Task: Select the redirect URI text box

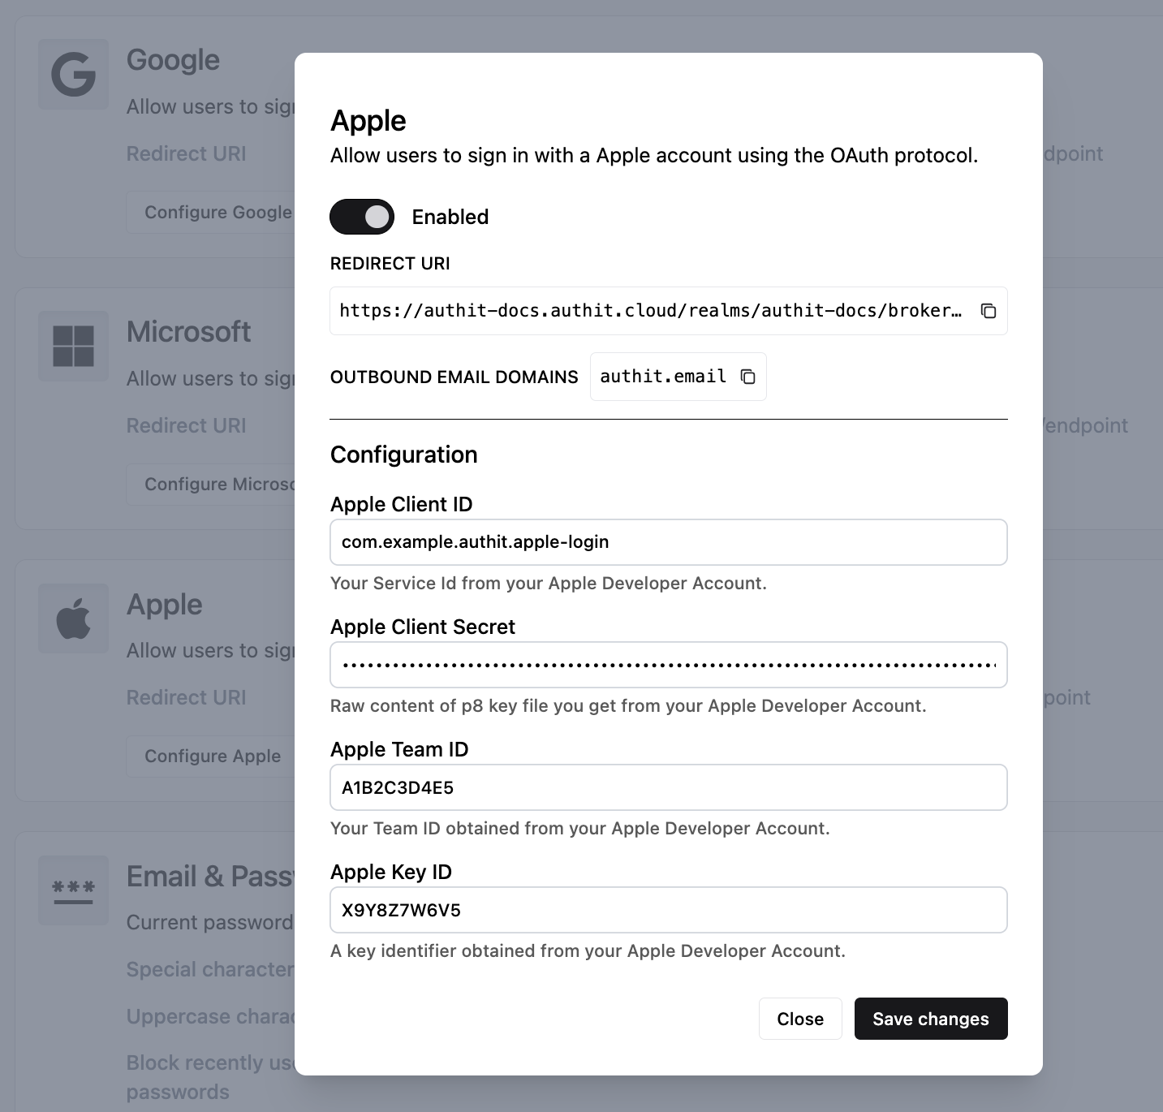Action: point(650,311)
